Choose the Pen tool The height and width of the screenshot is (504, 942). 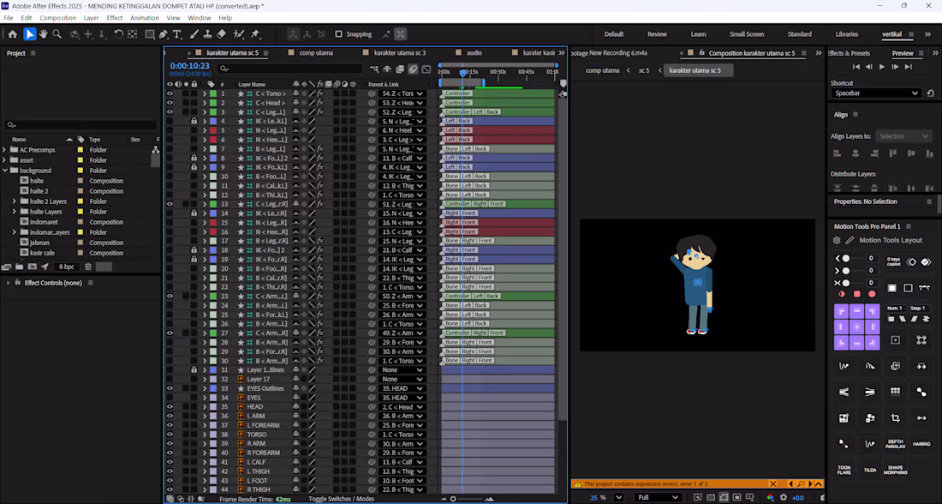tap(164, 34)
